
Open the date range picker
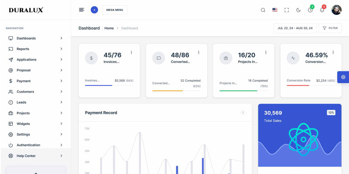click(x=295, y=28)
